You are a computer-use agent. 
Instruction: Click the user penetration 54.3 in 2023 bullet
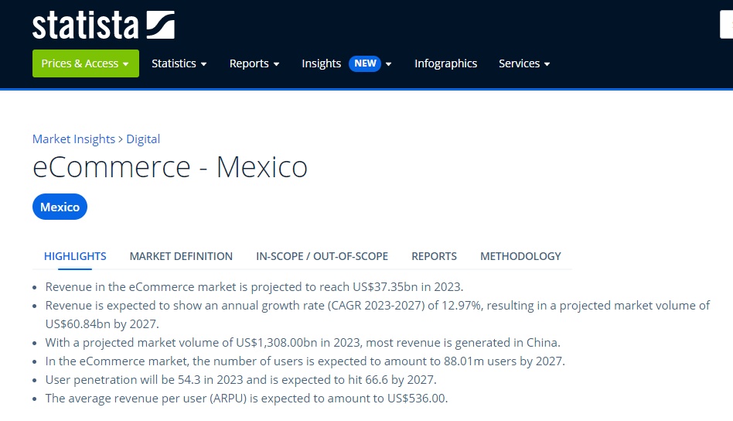240,380
